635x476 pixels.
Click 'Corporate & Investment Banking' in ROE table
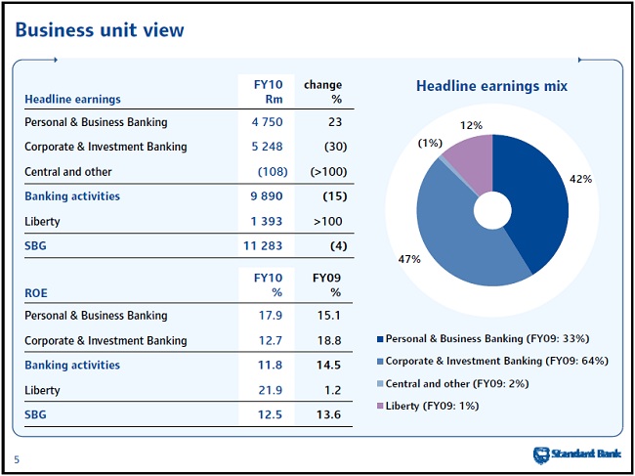106,341
